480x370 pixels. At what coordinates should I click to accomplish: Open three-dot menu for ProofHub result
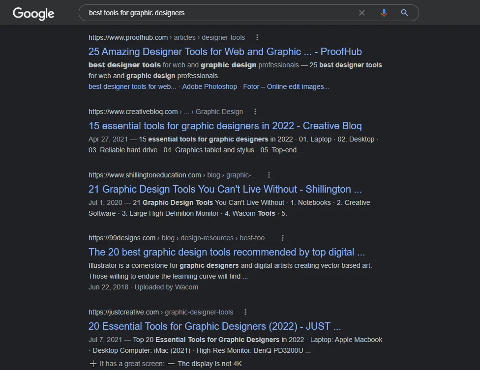(x=257, y=37)
